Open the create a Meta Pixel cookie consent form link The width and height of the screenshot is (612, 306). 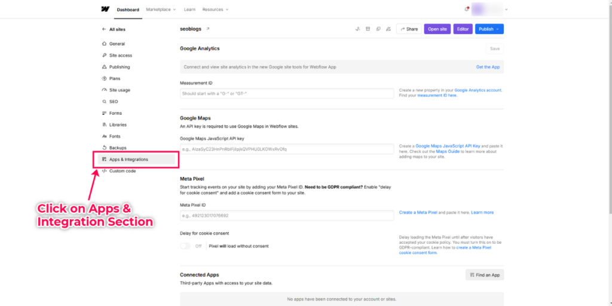point(445,250)
